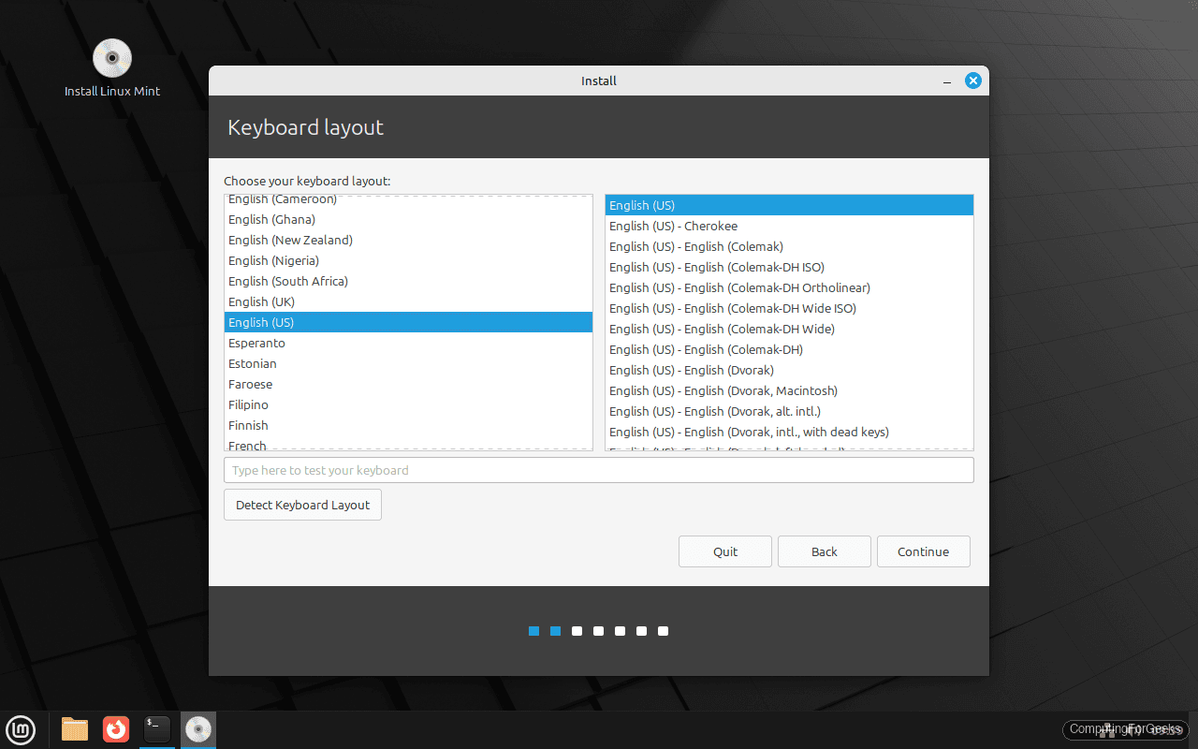Open the Linux Mint menu in the taskbar

pyautogui.click(x=21, y=729)
